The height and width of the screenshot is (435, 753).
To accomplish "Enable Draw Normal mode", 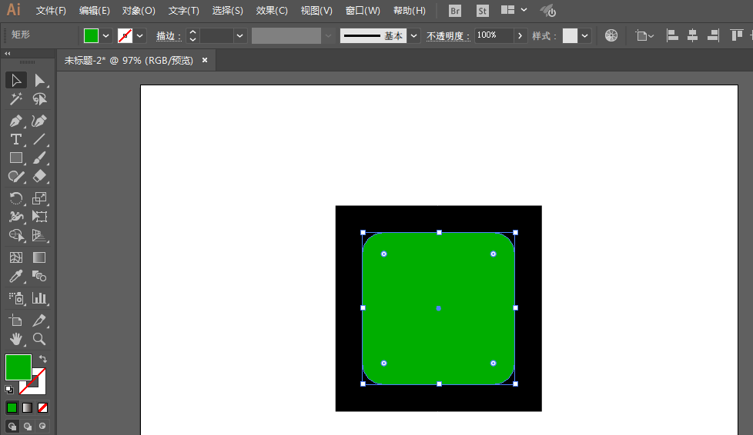I will 12,426.
